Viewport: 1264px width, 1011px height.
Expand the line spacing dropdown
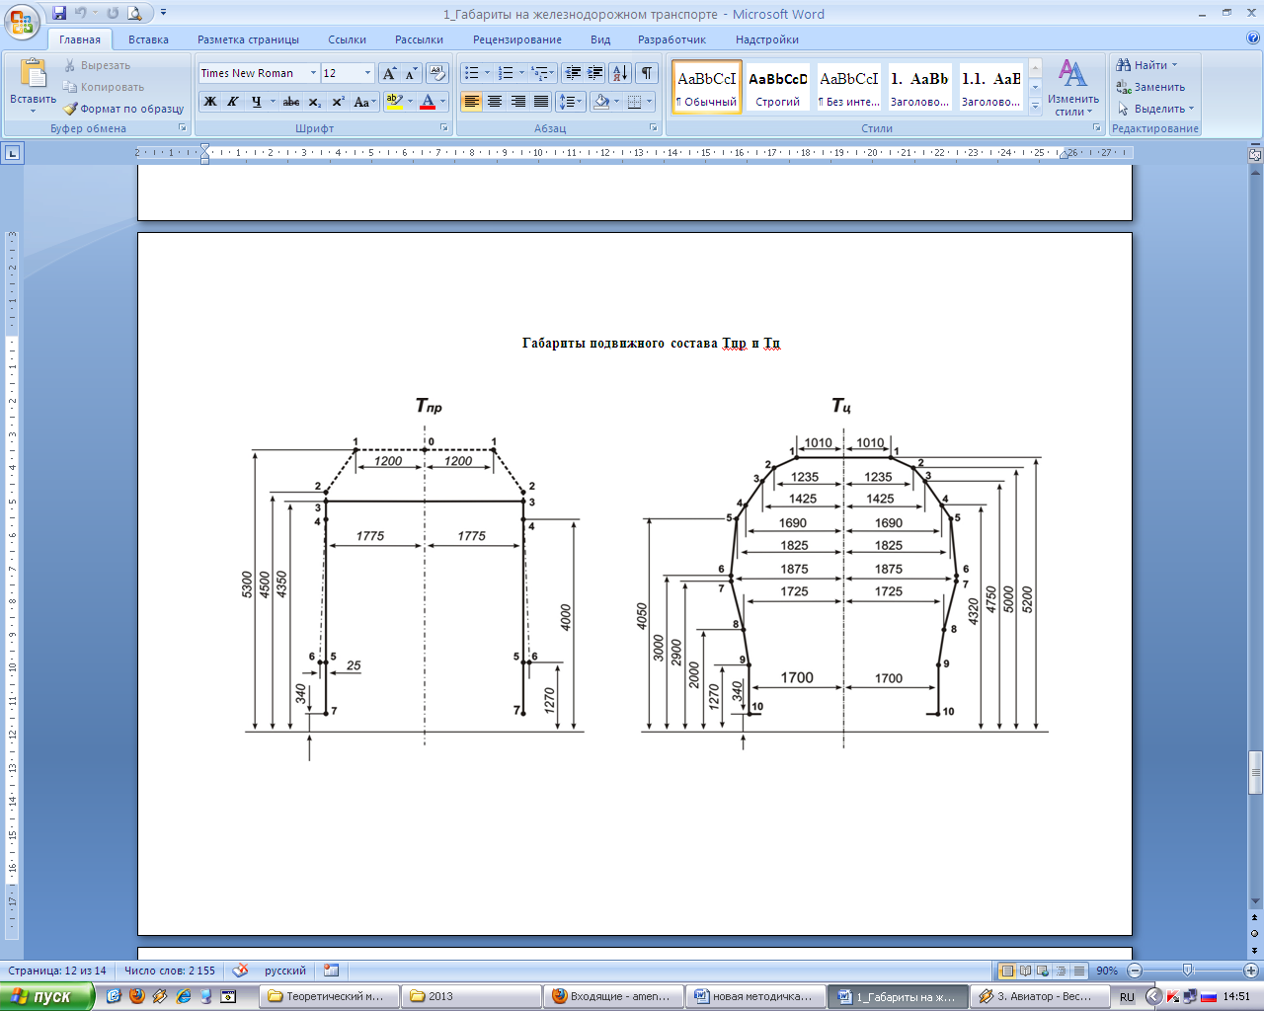(x=580, y=102)
